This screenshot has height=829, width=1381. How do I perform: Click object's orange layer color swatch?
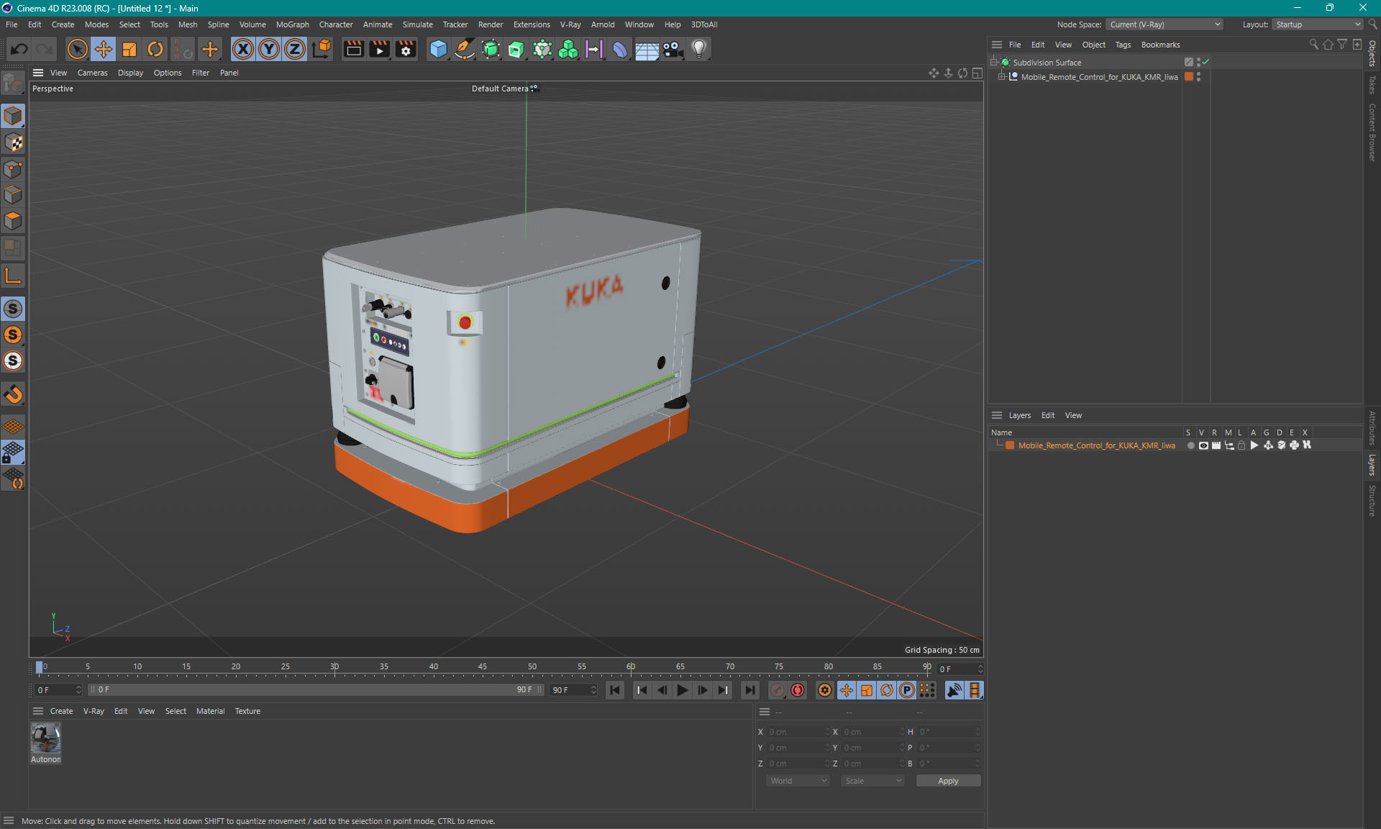1189,77
